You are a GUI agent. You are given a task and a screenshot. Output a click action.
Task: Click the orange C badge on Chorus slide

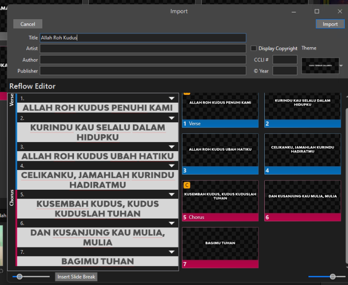(x=187, y=186)
